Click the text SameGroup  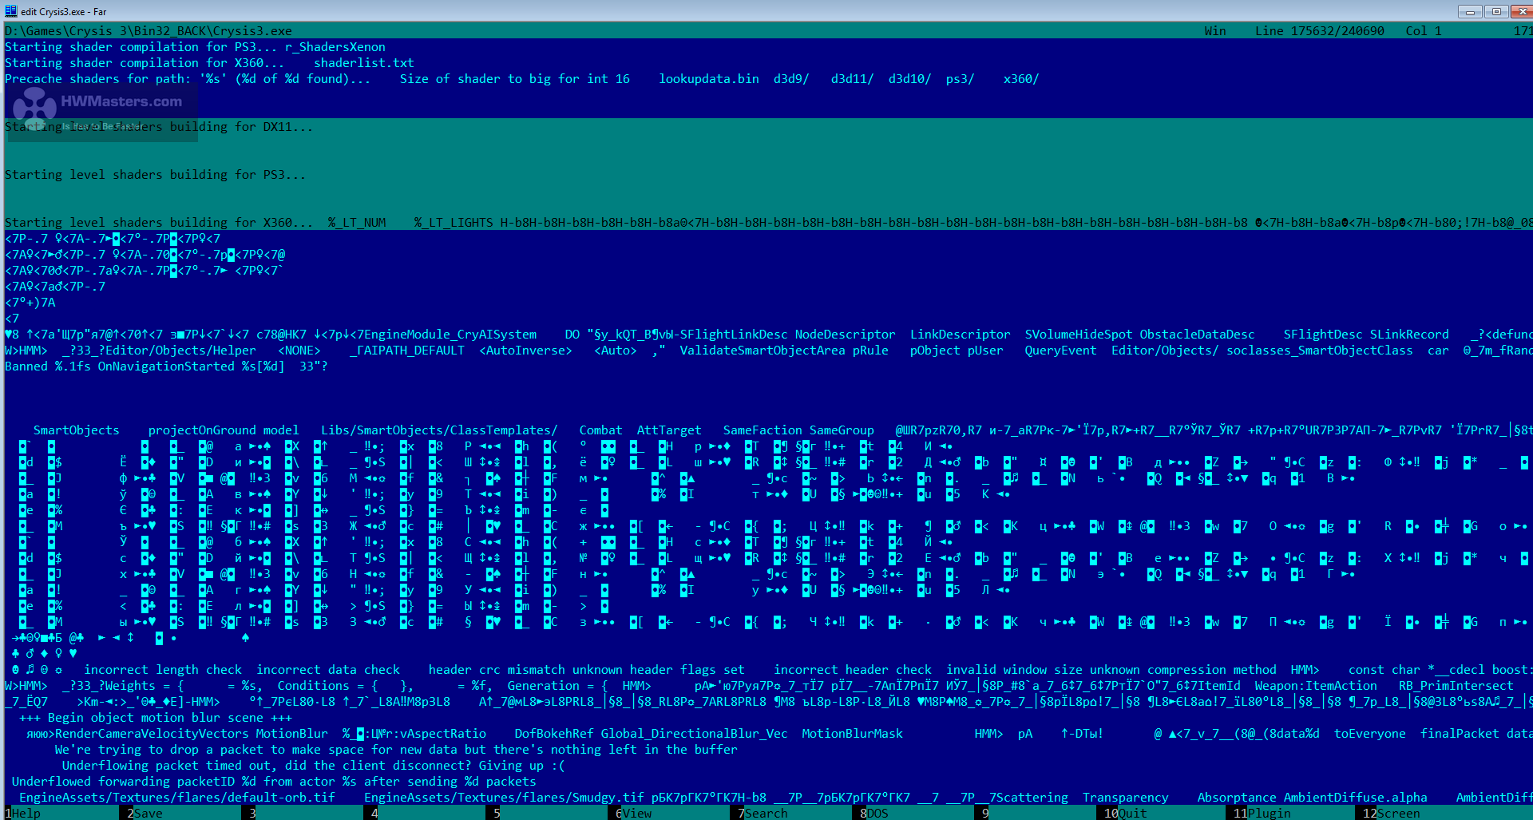[x=842, y=430]
